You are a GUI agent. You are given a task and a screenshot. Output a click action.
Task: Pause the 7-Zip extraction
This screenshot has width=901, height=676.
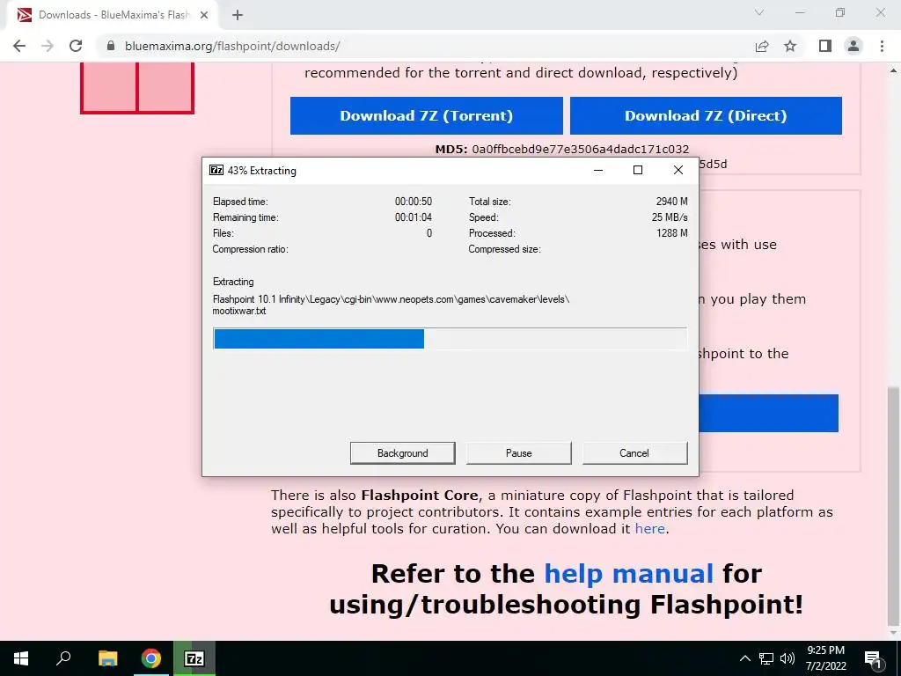tap(519, 453)
